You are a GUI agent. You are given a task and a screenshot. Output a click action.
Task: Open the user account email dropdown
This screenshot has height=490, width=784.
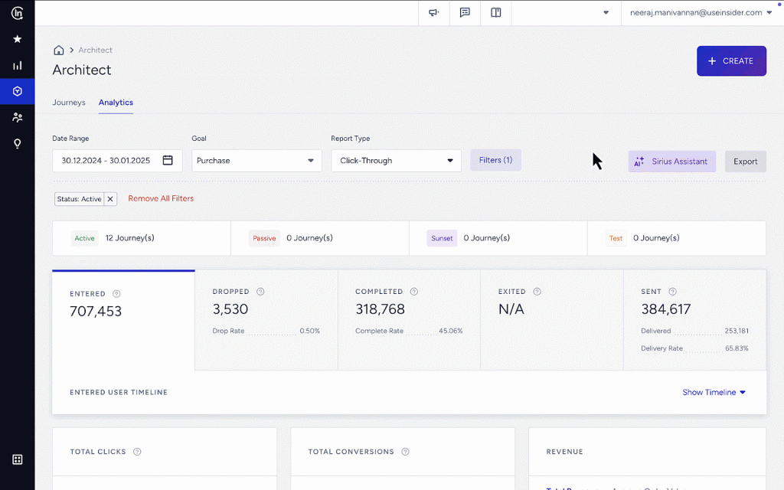tap(701, 13)
